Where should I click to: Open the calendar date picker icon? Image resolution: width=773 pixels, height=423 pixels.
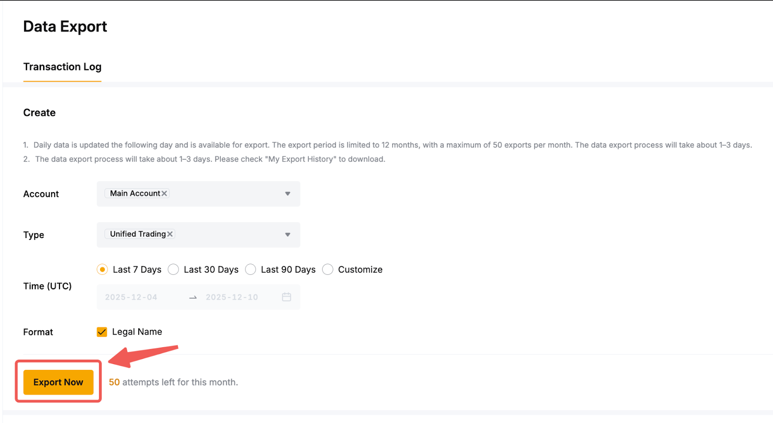coord(286,297)
